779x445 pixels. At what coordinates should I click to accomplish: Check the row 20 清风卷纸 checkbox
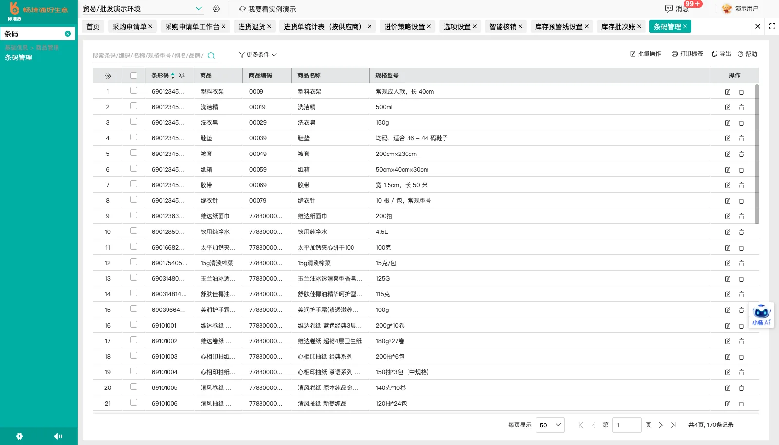point(134,387)
